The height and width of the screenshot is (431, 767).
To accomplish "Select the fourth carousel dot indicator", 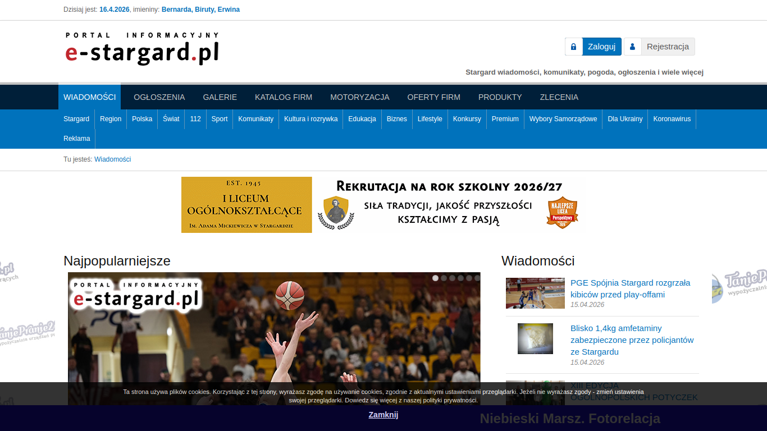I will pyautogui.click(x=460, y=278).
